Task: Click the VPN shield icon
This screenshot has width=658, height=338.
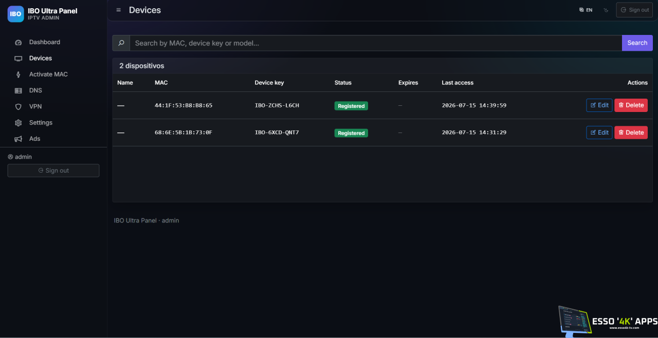Action: point(19,107)
